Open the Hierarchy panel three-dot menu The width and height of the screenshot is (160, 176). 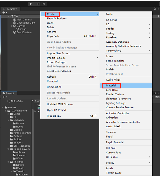coord(158,9)
